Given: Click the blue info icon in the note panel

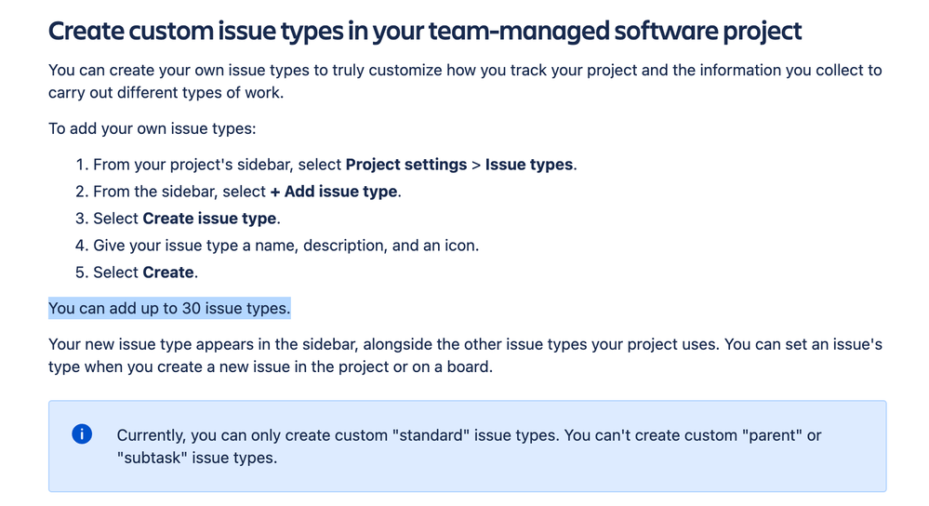Looking at the screenshot, I should click(82, 434).
